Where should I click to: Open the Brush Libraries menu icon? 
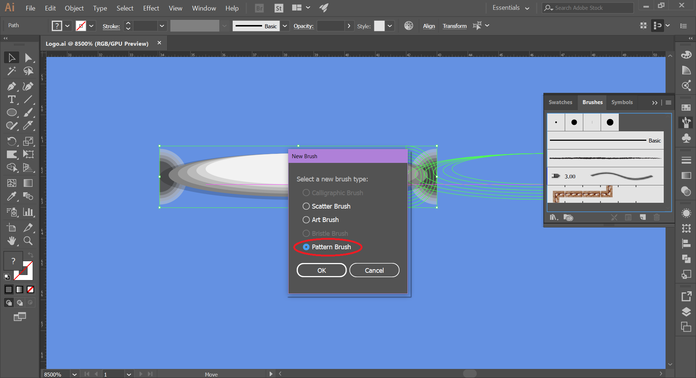point(554,217)
